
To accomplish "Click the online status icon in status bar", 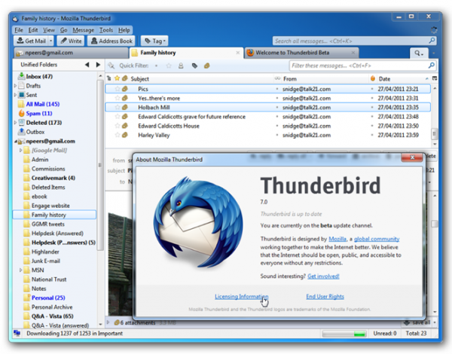I will point(17,333).
